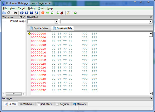Click the green help question-mark icon
This screenshot has height=112, width=155.
pyautogui.click(x=75, y=13)
